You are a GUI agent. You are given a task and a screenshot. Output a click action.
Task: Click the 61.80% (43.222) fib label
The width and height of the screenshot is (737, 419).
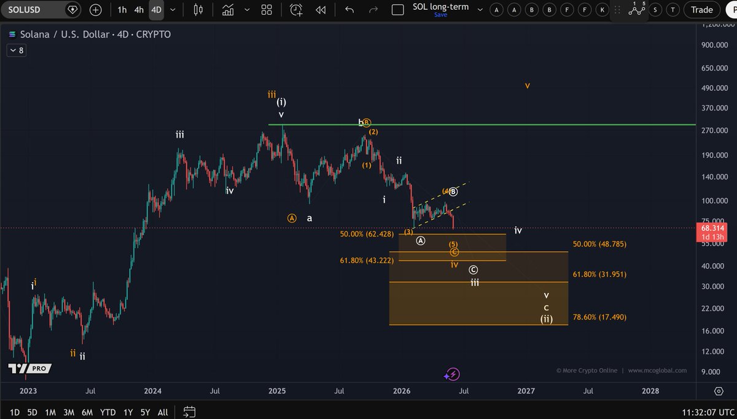pos(367,261)
